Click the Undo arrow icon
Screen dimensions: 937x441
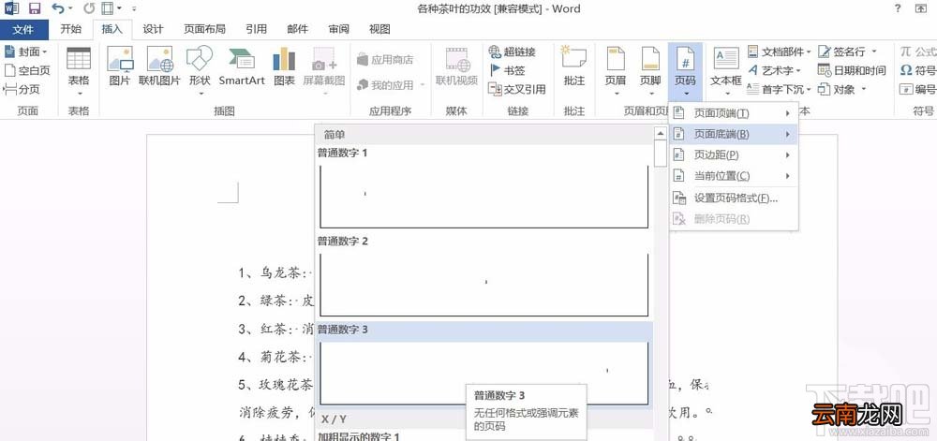(x=57, y=8)
